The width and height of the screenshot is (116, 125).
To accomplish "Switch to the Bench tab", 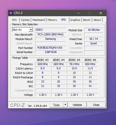I will 87,20.
